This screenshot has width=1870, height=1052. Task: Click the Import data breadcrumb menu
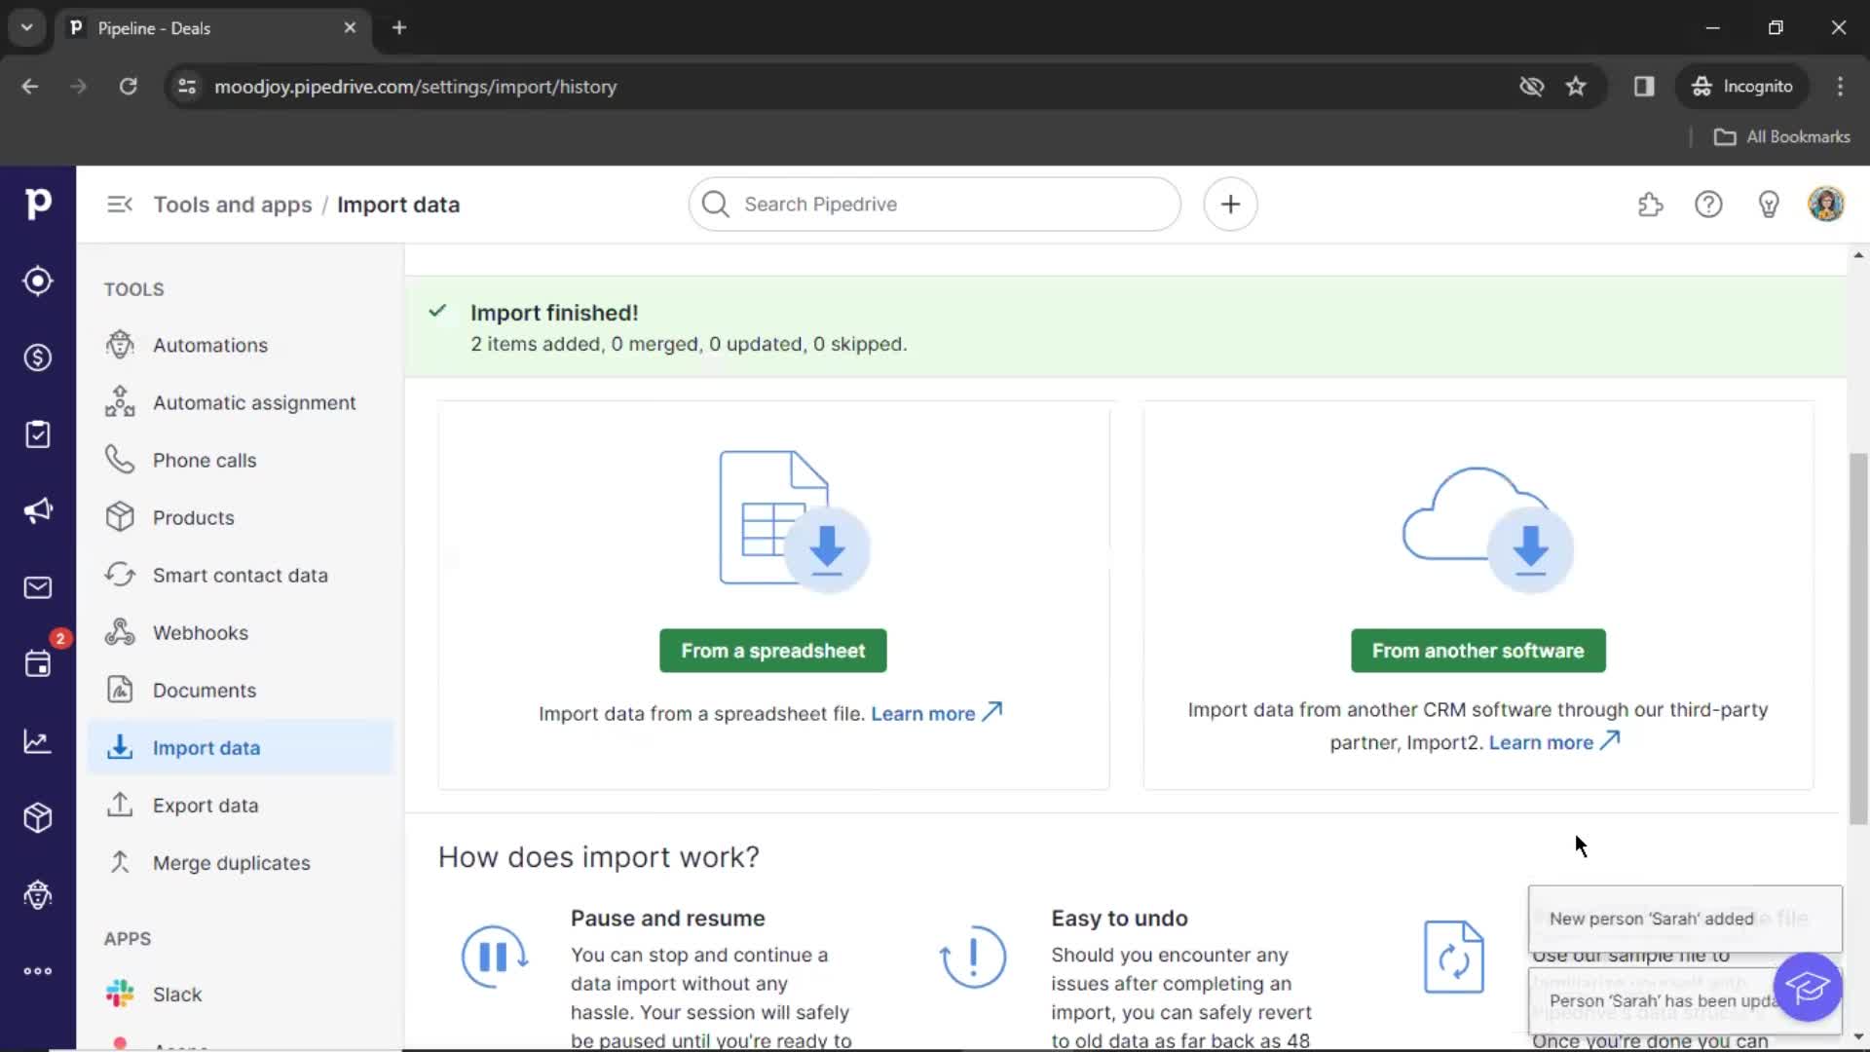point(398,205)
